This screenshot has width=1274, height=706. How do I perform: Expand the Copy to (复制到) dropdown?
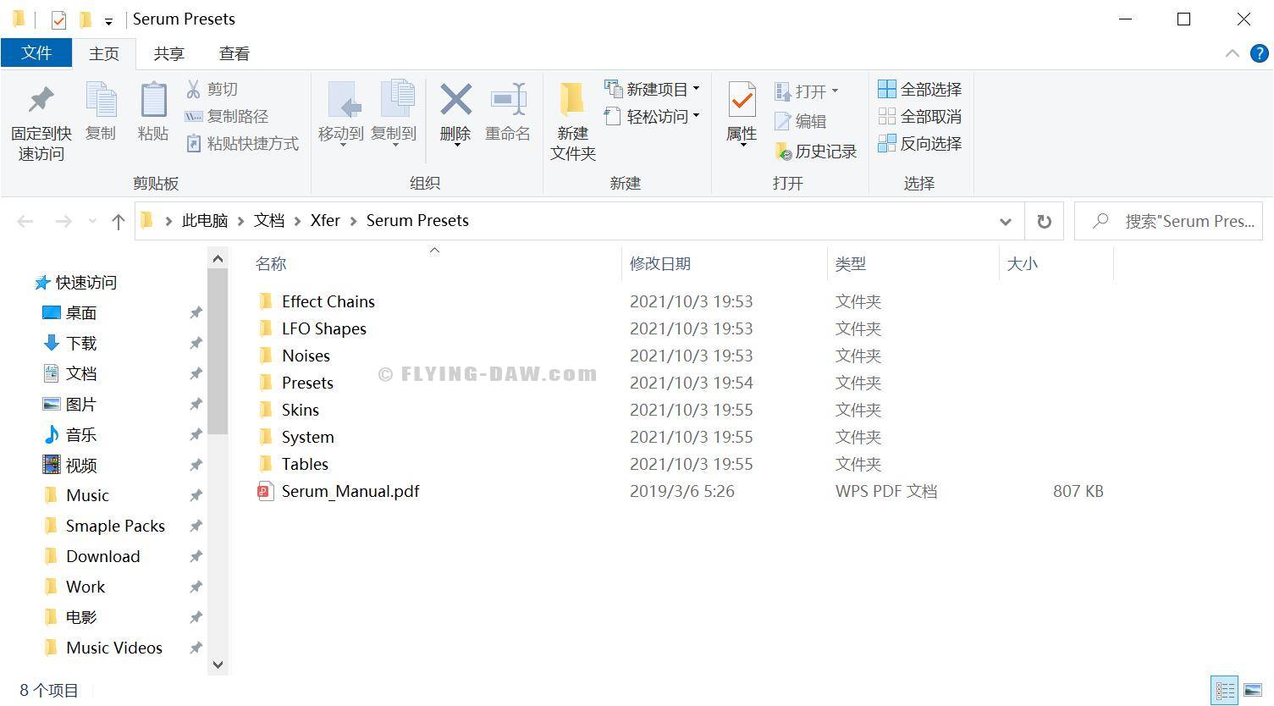click(394, 145)
